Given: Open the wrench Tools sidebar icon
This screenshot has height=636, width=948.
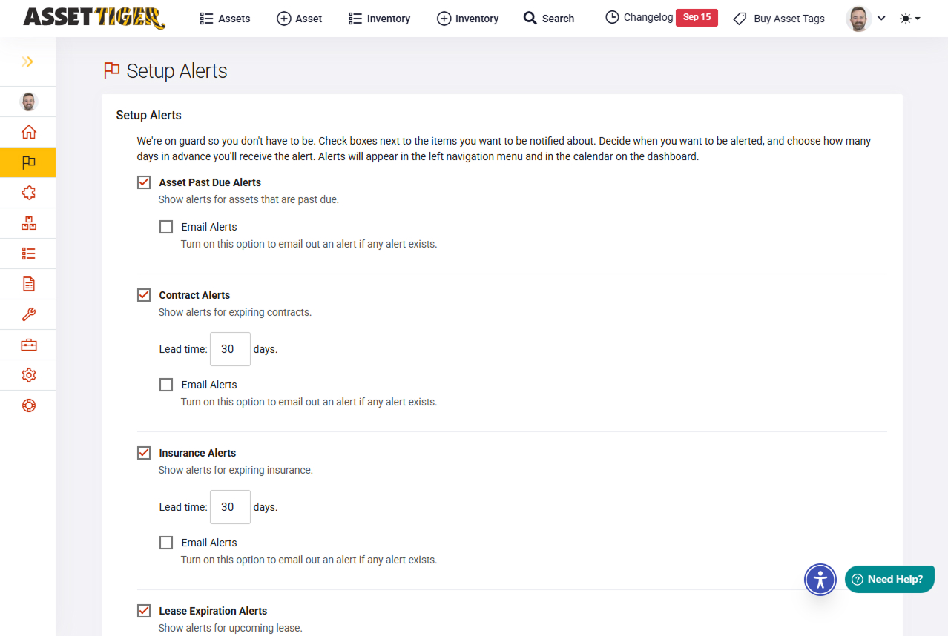Looking at the screenshot, I should pyautogui.click(x=28, y=314).
